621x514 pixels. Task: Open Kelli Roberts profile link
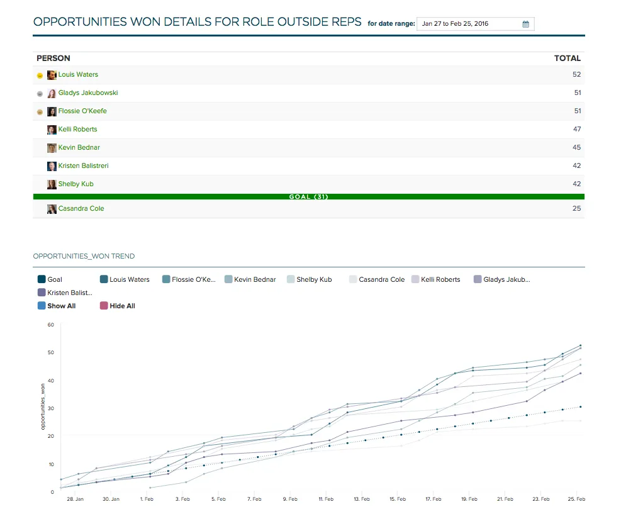(77, 129)
